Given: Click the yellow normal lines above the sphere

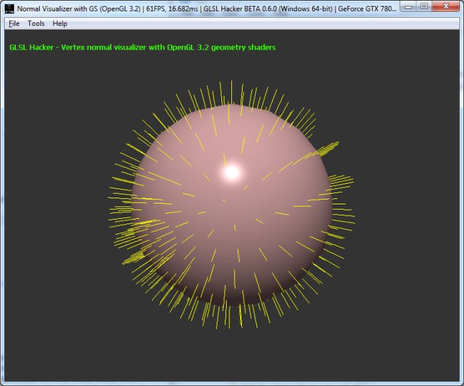Looking at the screenshot, I should click(231, 93).
